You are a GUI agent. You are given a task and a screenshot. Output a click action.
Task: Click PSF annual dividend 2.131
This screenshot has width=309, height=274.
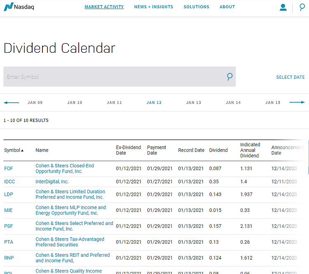click(x=246, y=226)
